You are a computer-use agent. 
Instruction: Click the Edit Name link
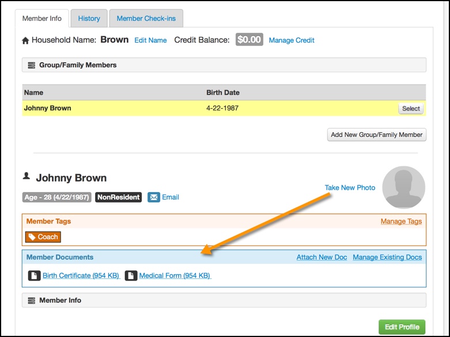[x=150, y=40]
